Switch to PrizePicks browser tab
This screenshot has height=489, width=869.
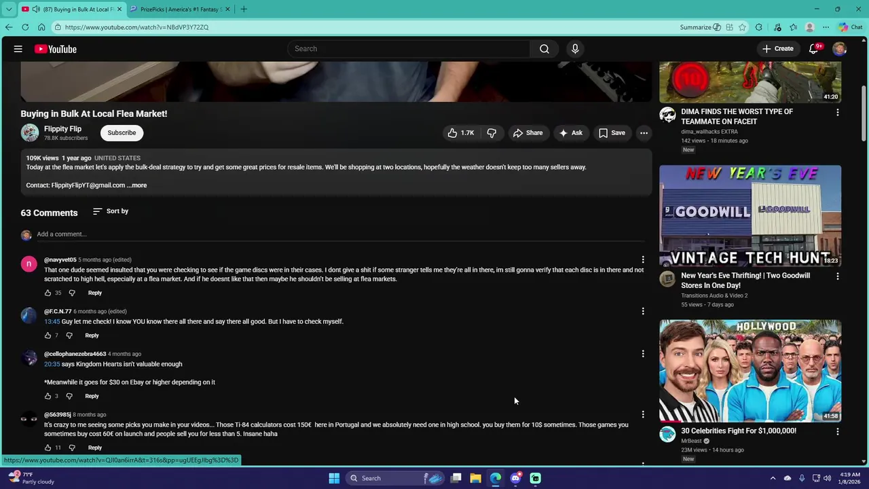pyautogui.click(x=180, y=9)
